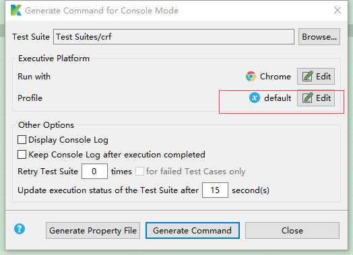The image size is (353, 255).
Task: Click the default profile name label
Action: tap(278, 98)
